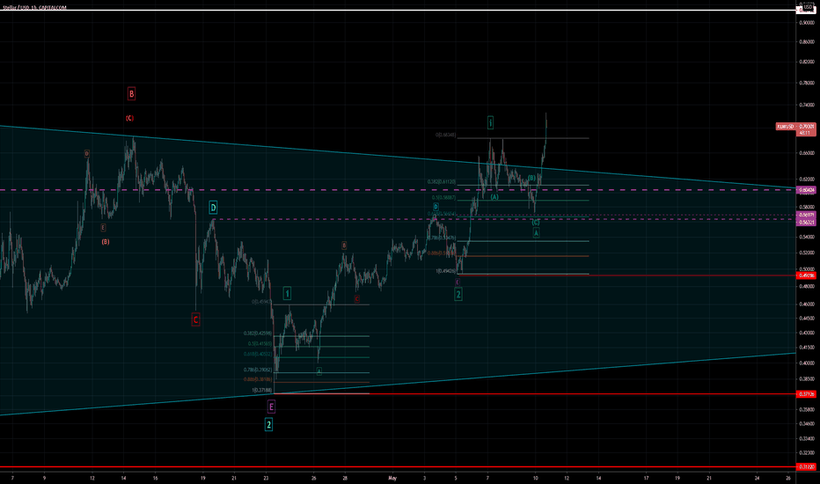
Task: Select the teal boxed D wave label
Action: click(214, 208)
